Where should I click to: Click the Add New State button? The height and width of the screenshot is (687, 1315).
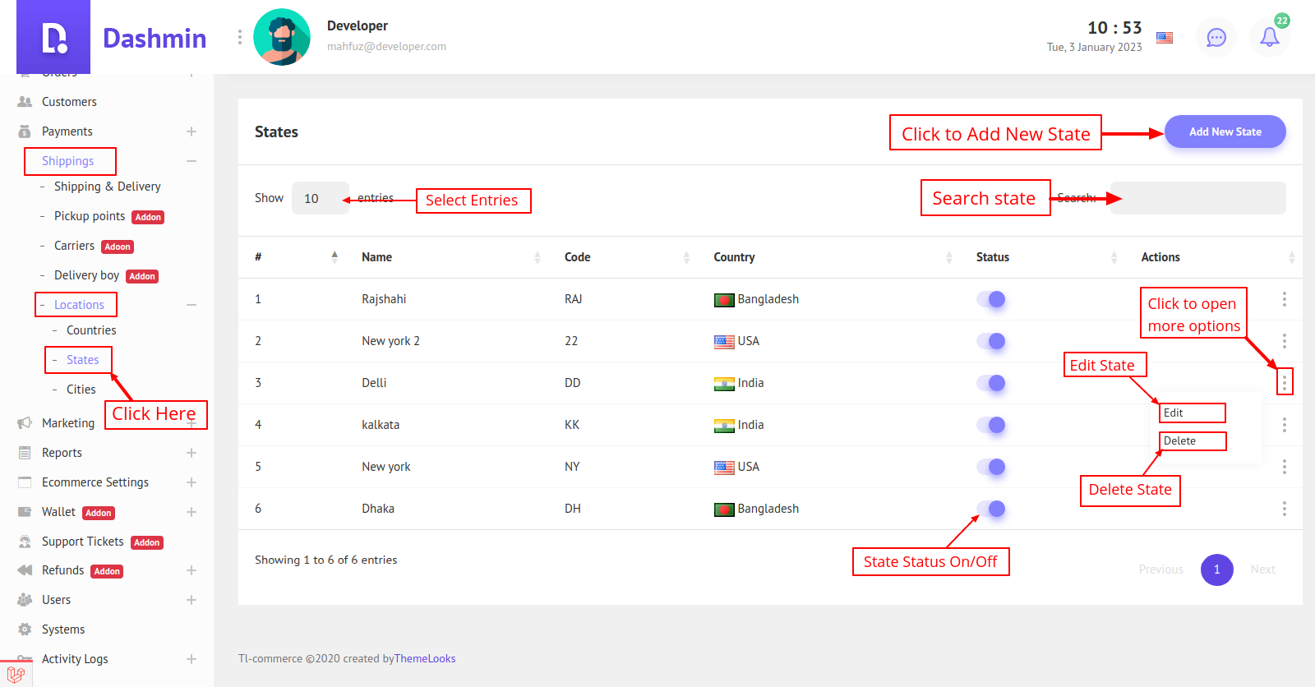pyautogui.click(x=1225, y=131)
